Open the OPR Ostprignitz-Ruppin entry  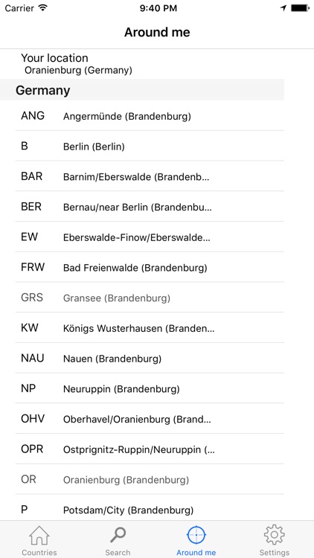(150, 449)
